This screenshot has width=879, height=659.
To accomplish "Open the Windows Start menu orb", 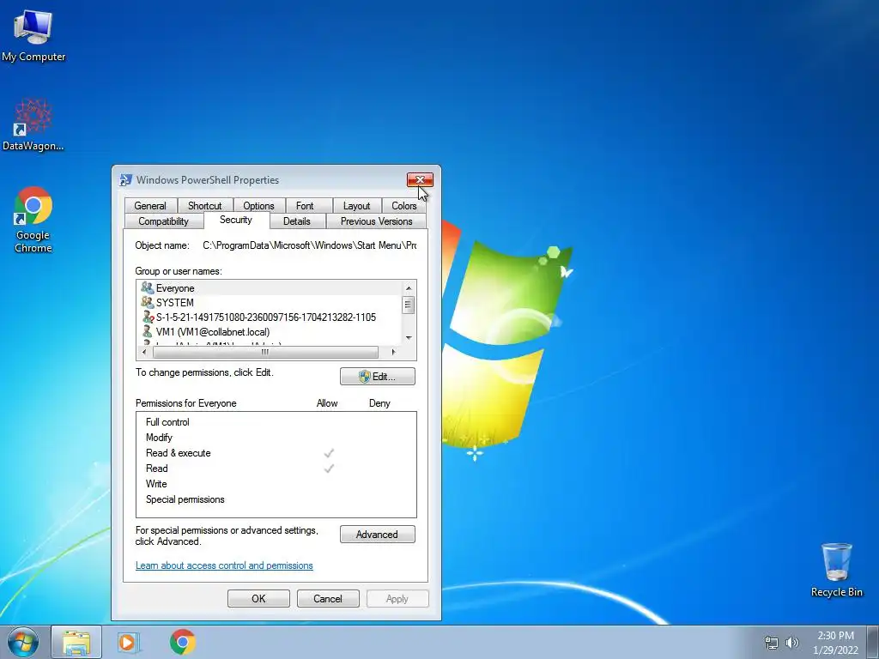I will 23,642.
